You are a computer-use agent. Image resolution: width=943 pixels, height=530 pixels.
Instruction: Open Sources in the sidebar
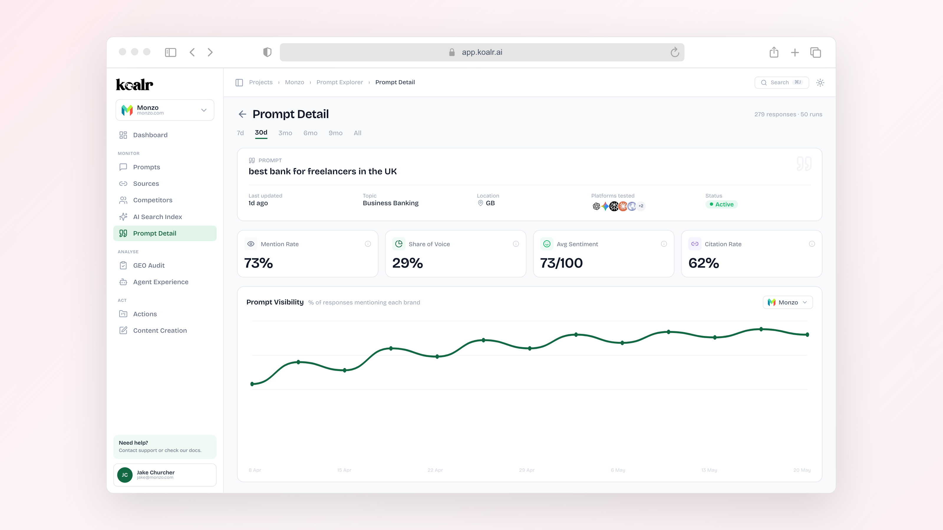[165, 184]
